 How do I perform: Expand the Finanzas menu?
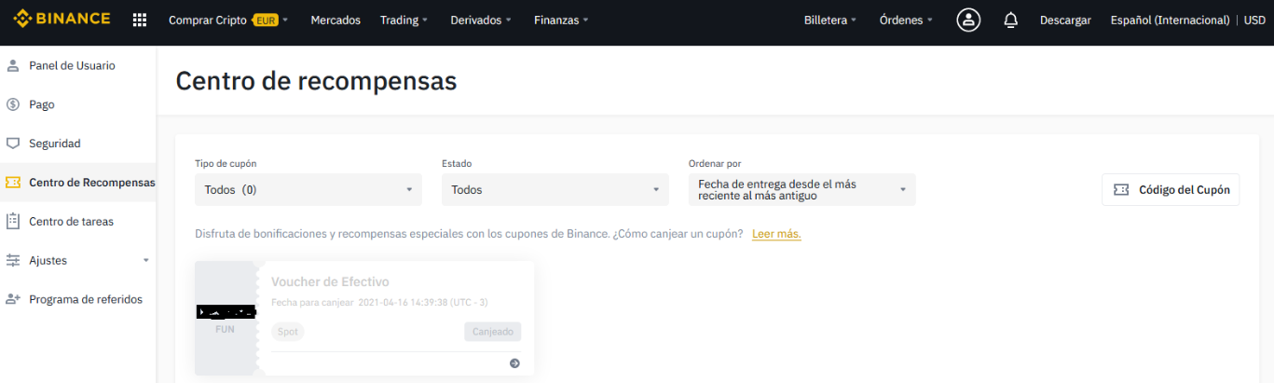tap(561, 20)
